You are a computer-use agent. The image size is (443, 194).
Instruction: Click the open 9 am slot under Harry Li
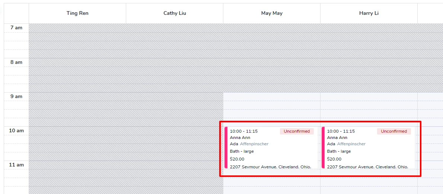(x=369, y=97)
